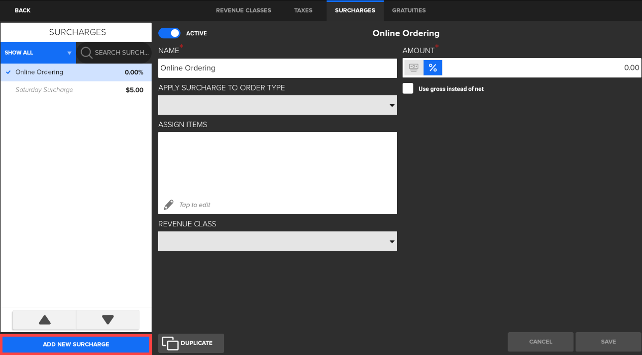642x355 pixels.
Task: Click the search magnifier icon
Action: (x=87, y=53)
